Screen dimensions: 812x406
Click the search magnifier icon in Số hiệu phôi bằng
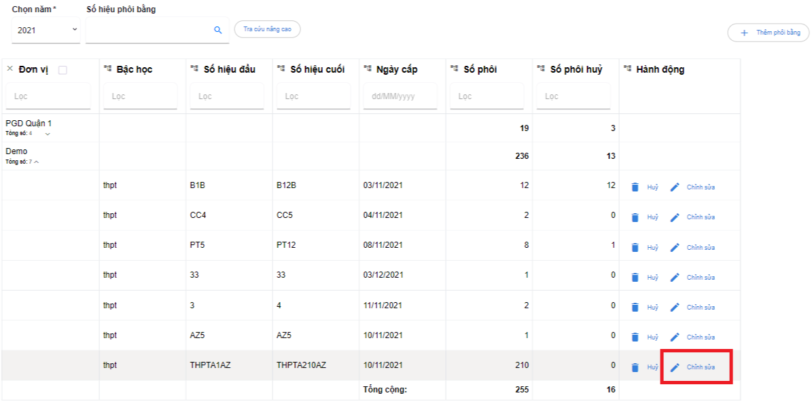218,31
